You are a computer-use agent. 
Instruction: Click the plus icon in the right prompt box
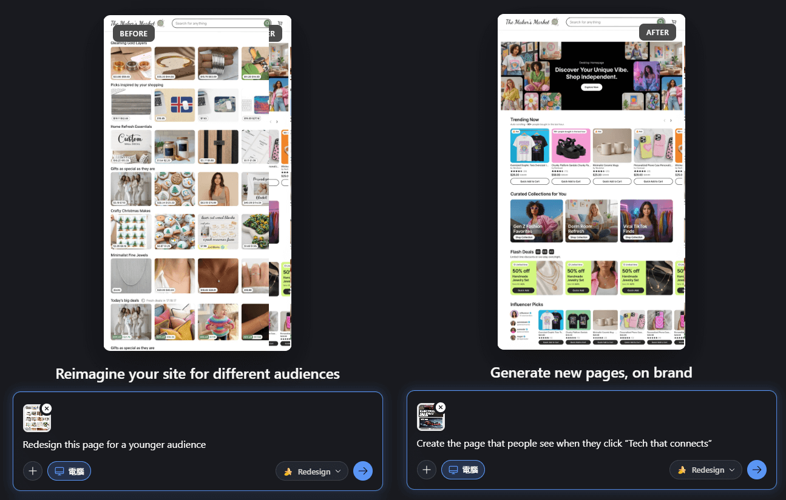point(427,470)
